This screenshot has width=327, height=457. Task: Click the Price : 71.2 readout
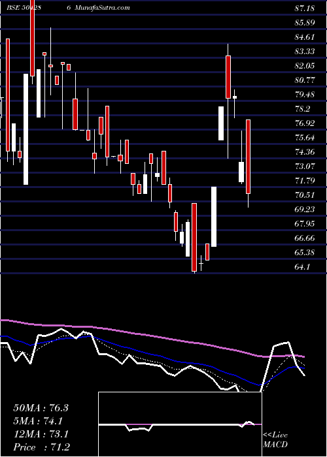point(41,447)
